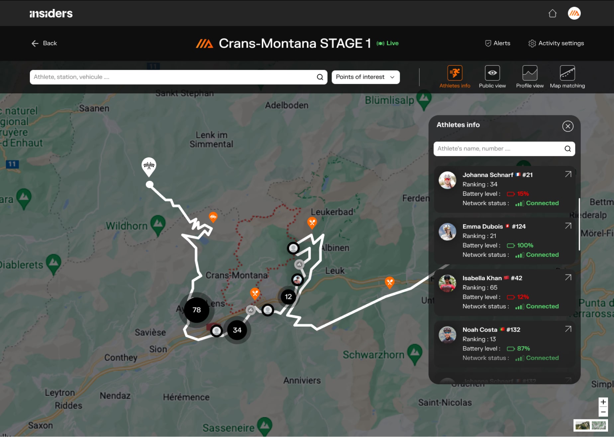This screenshot has width=614, height=437.
Task: Click Johanna Schnarf's avatar photo
Action: click(447, 180)
